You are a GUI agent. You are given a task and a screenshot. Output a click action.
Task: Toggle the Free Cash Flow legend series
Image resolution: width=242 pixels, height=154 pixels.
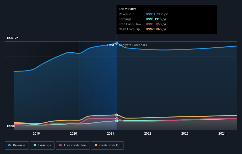coord(73,145)
